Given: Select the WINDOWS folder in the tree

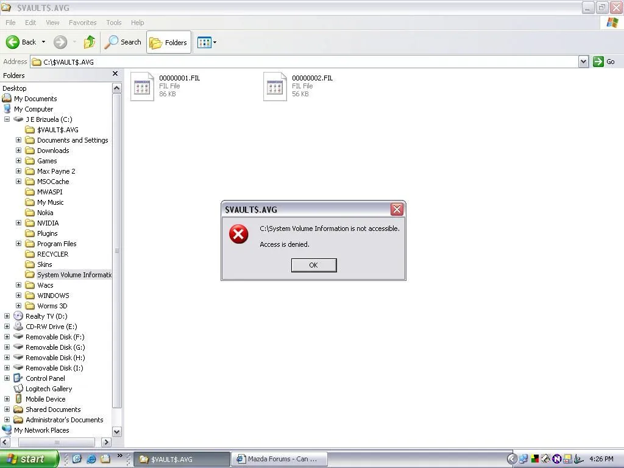Looking at the screenshot, I should 52,296.
